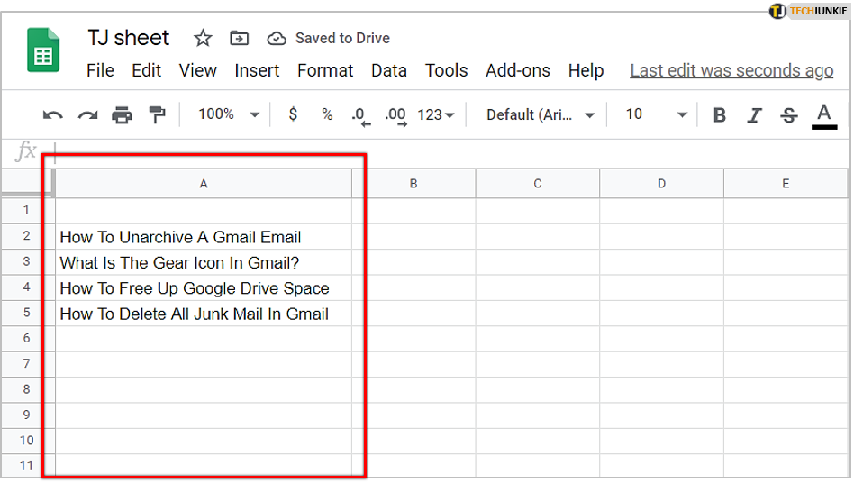Format as percent
The height and width of the screenshot is (483, 854).
pos(327,114)
